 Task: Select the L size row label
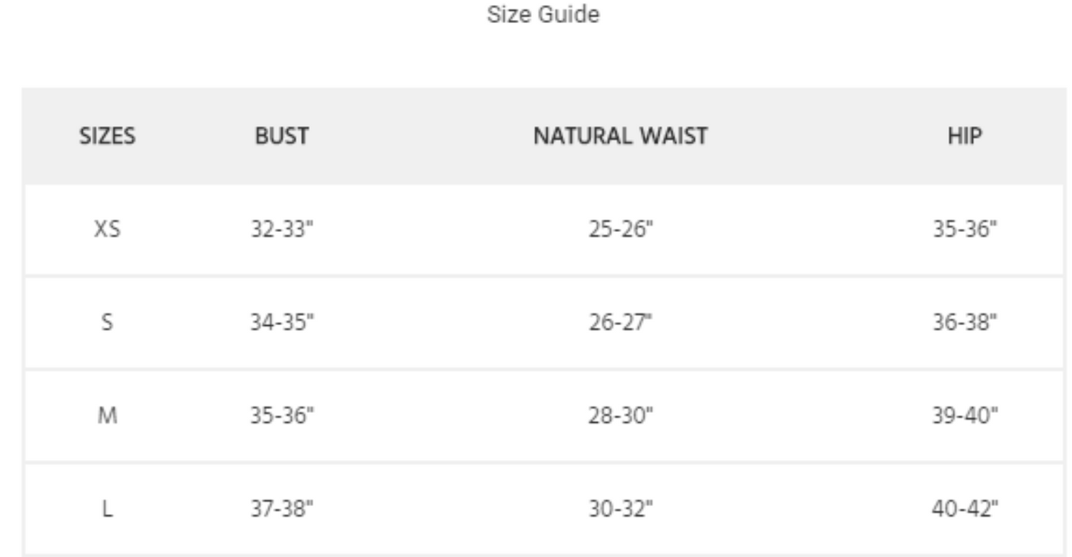pos(107,510)
